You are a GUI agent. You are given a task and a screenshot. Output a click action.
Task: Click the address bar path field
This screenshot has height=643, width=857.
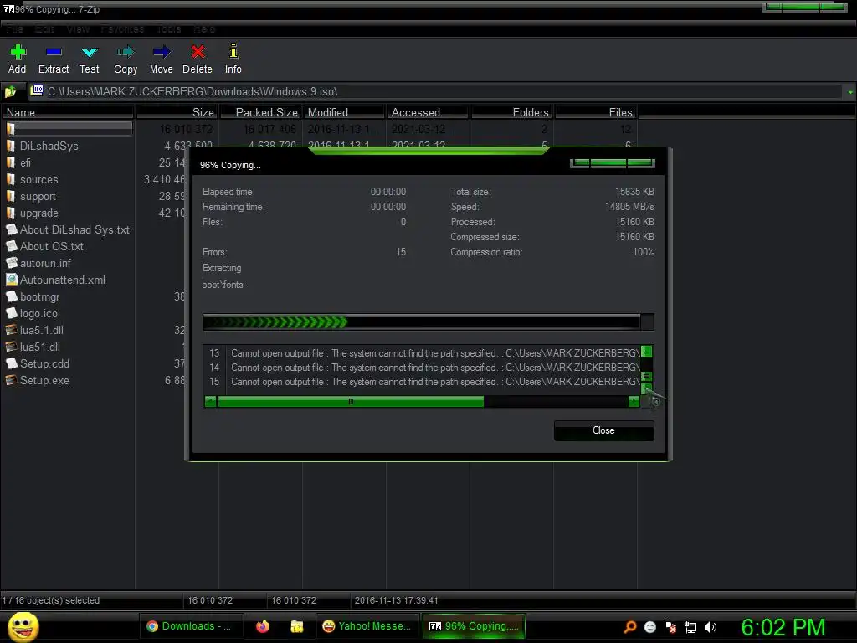(x=435, y=91)
